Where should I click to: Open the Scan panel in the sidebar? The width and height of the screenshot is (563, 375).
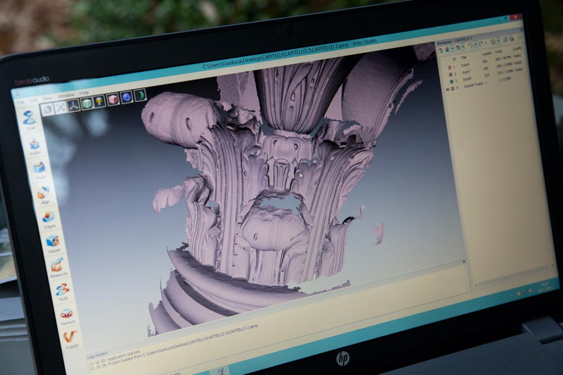(x=30, y=120)
